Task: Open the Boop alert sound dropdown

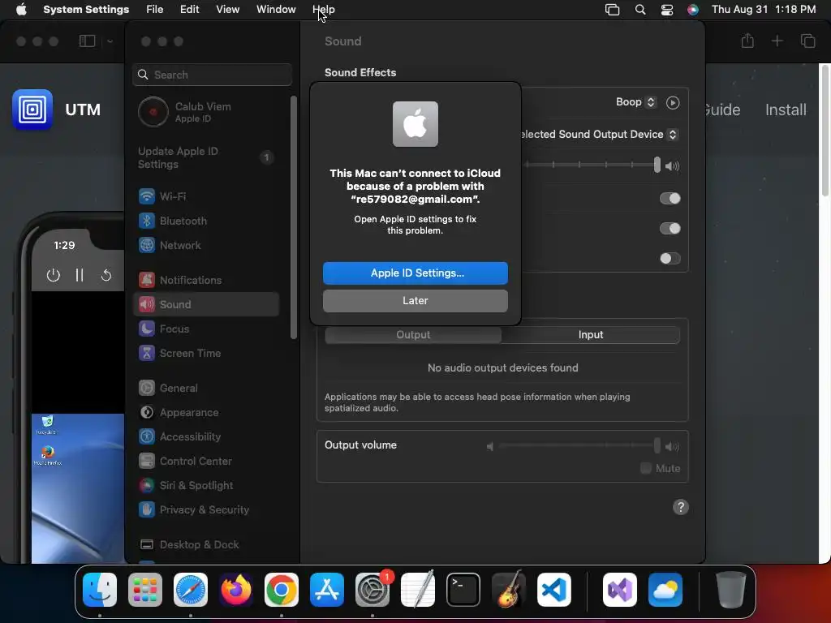Action: pyautogui.click(x=636, y=102)
